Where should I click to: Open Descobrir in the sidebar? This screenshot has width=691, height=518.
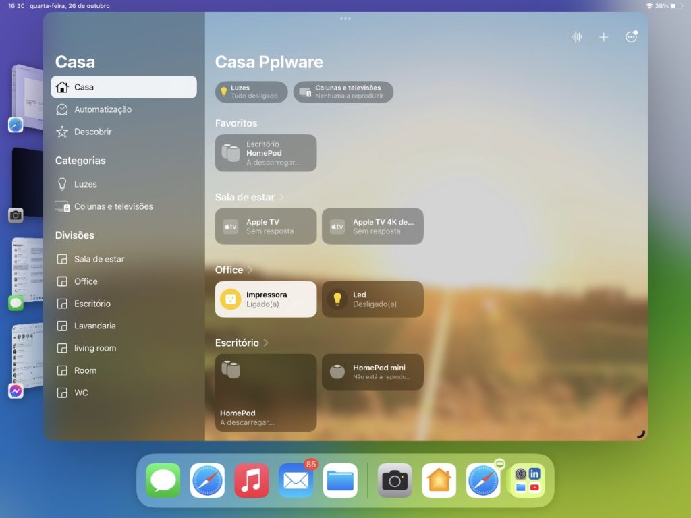tap(124, 132)
